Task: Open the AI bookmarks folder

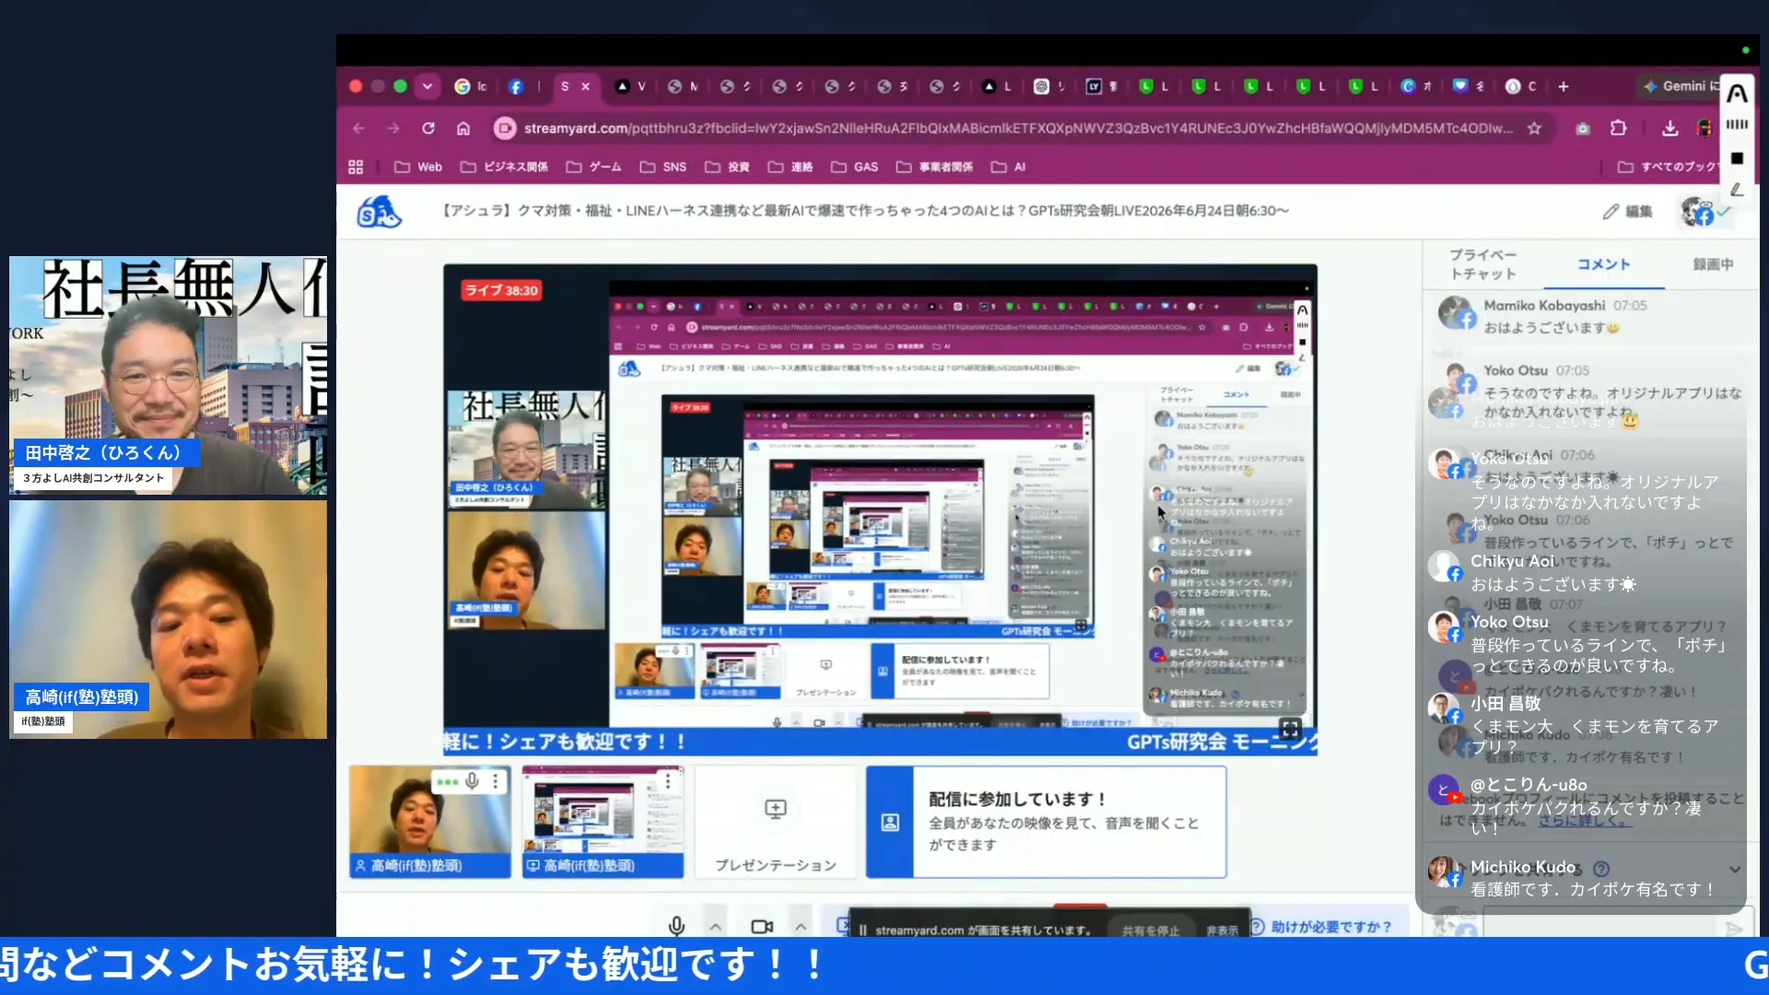Action: click(x=1009, y=167)
